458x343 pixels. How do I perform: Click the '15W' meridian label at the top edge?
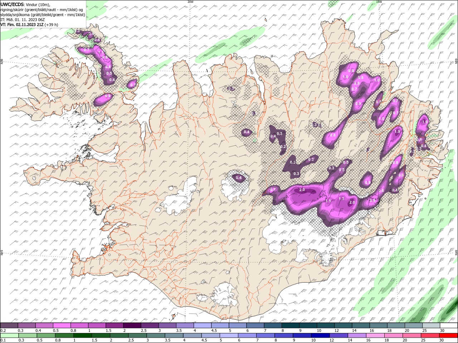(379, 2)
